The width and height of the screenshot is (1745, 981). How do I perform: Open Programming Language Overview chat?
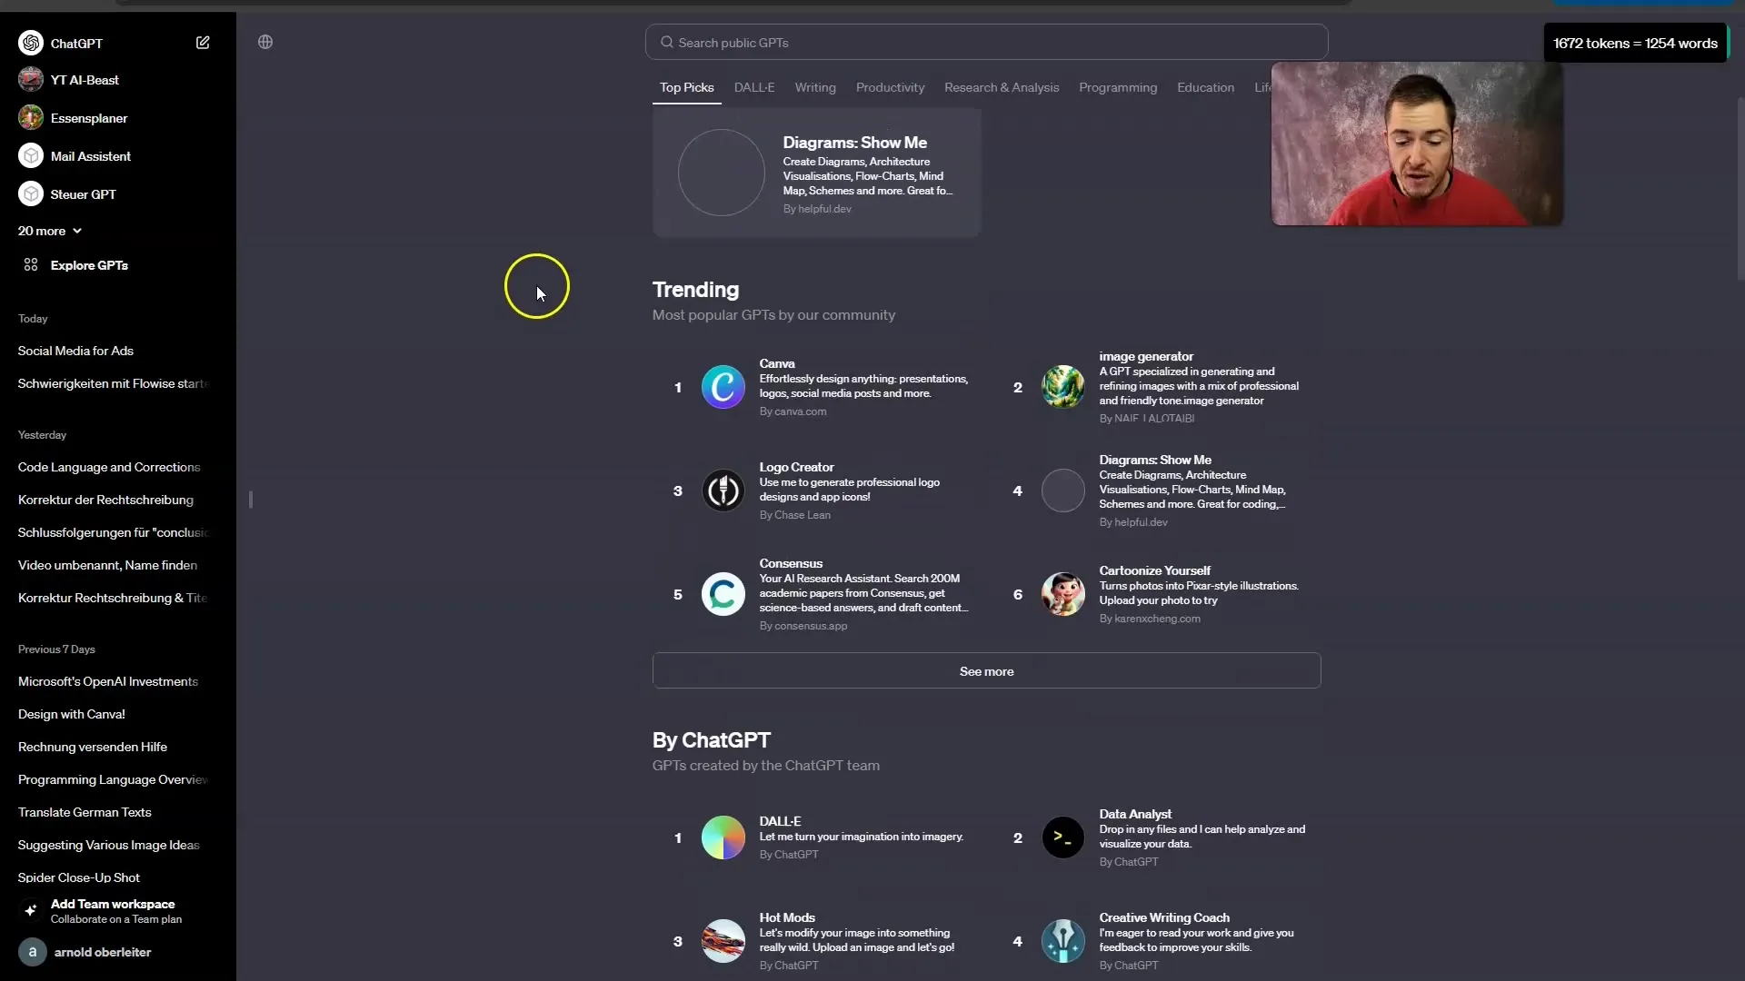(113, 779)
